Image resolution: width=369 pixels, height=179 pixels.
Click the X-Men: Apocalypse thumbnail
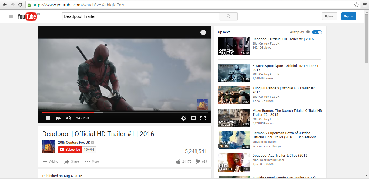tap(234, 73)
